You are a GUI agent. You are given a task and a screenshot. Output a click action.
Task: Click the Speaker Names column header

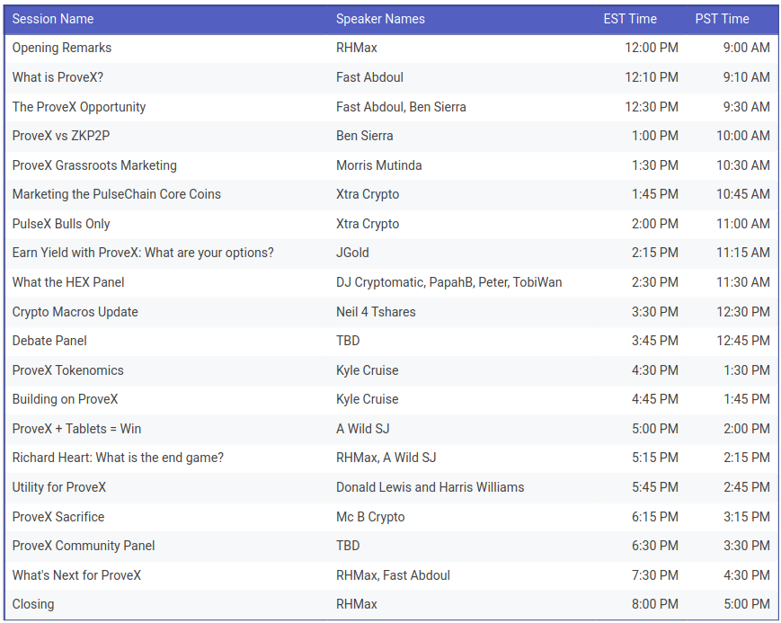pyautogui.click(x=380, y=19)
